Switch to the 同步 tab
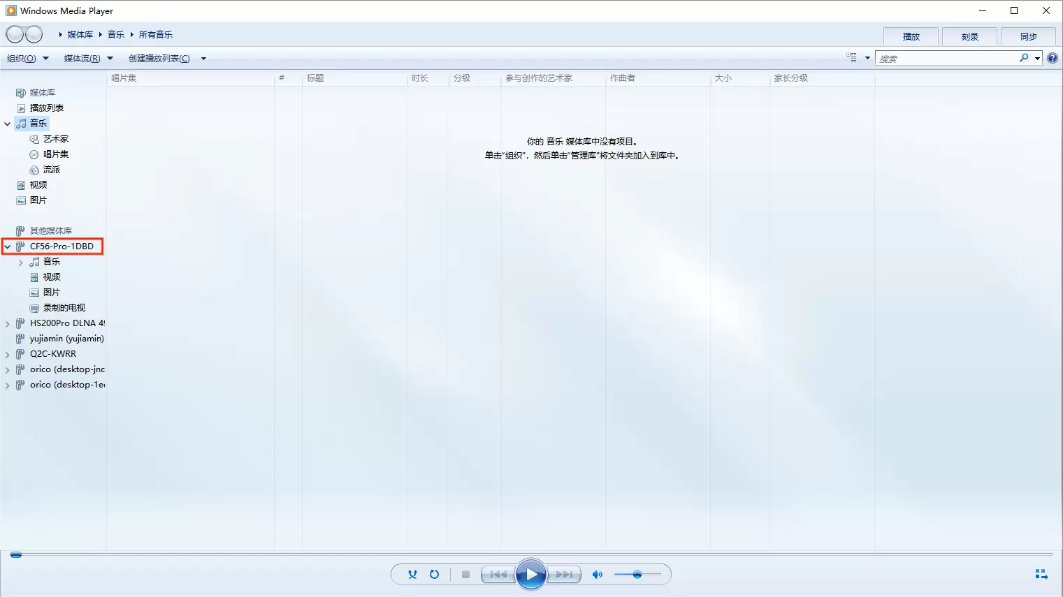The width and height of the screenshot is (1063, 597). pyautogui.click(x=1028, y=36)
